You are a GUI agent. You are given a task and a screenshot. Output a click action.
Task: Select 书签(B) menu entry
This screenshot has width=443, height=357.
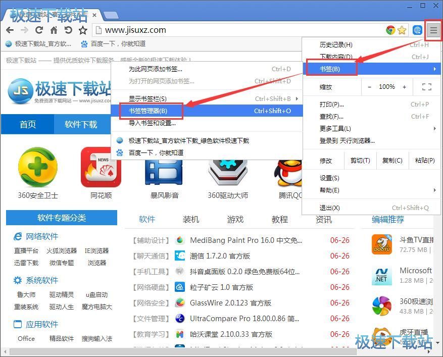[371, 69]
